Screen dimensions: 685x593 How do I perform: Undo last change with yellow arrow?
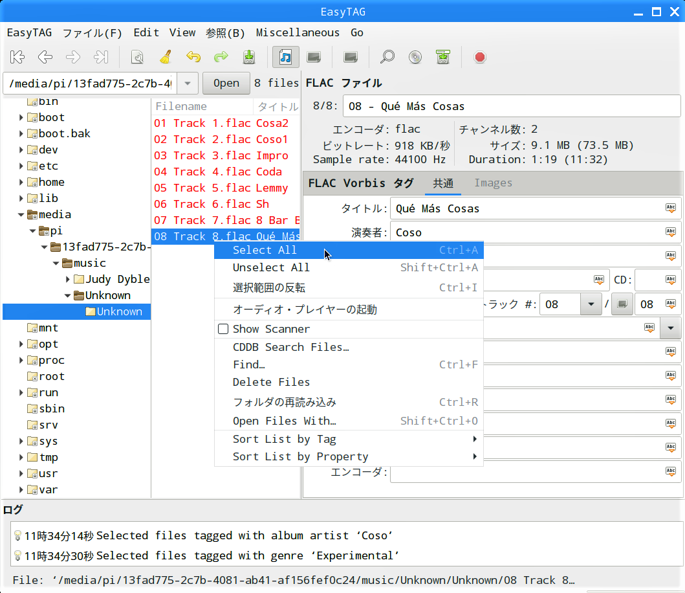(x=193, y=57)
